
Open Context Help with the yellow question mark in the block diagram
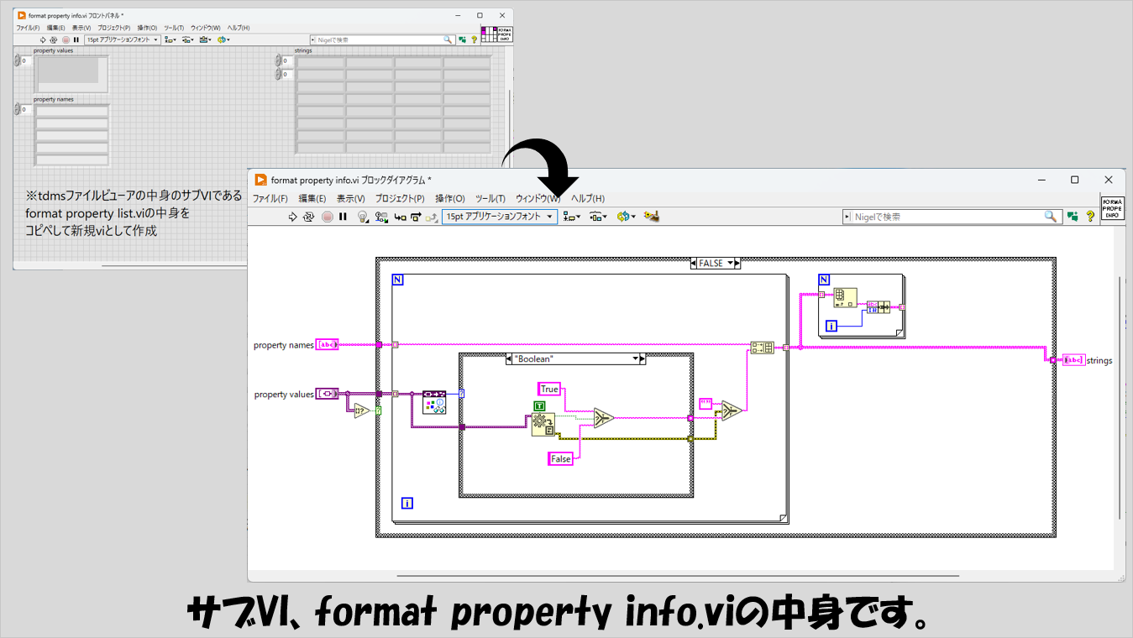(1090, 217)
